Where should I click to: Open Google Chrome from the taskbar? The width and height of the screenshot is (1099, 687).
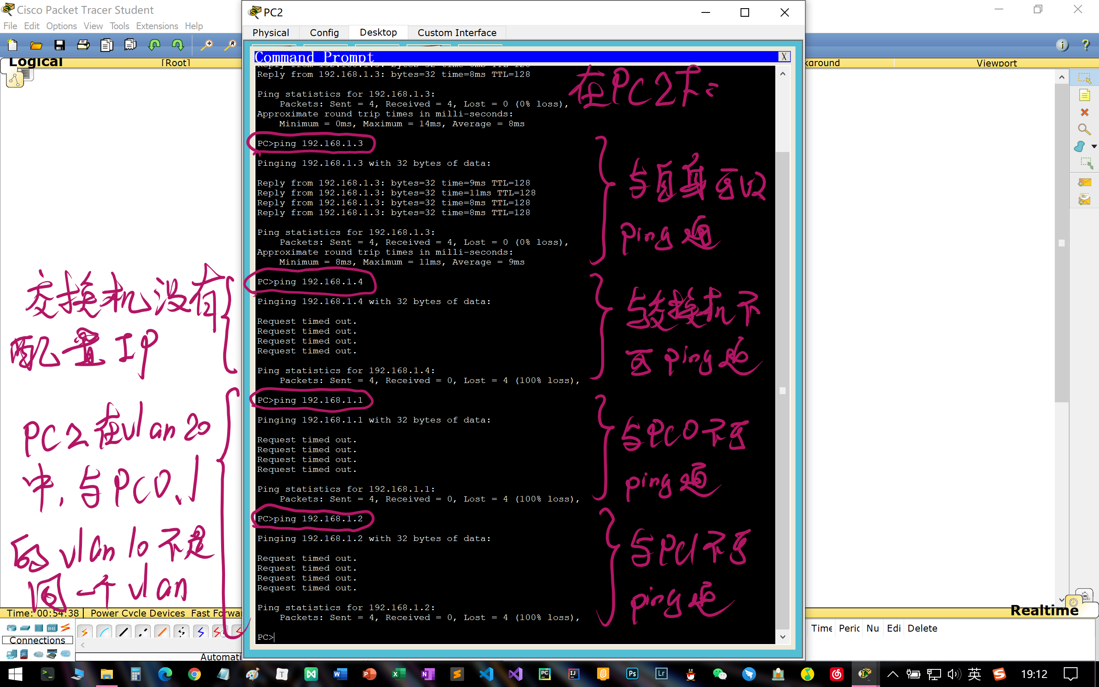click(194, 674)
